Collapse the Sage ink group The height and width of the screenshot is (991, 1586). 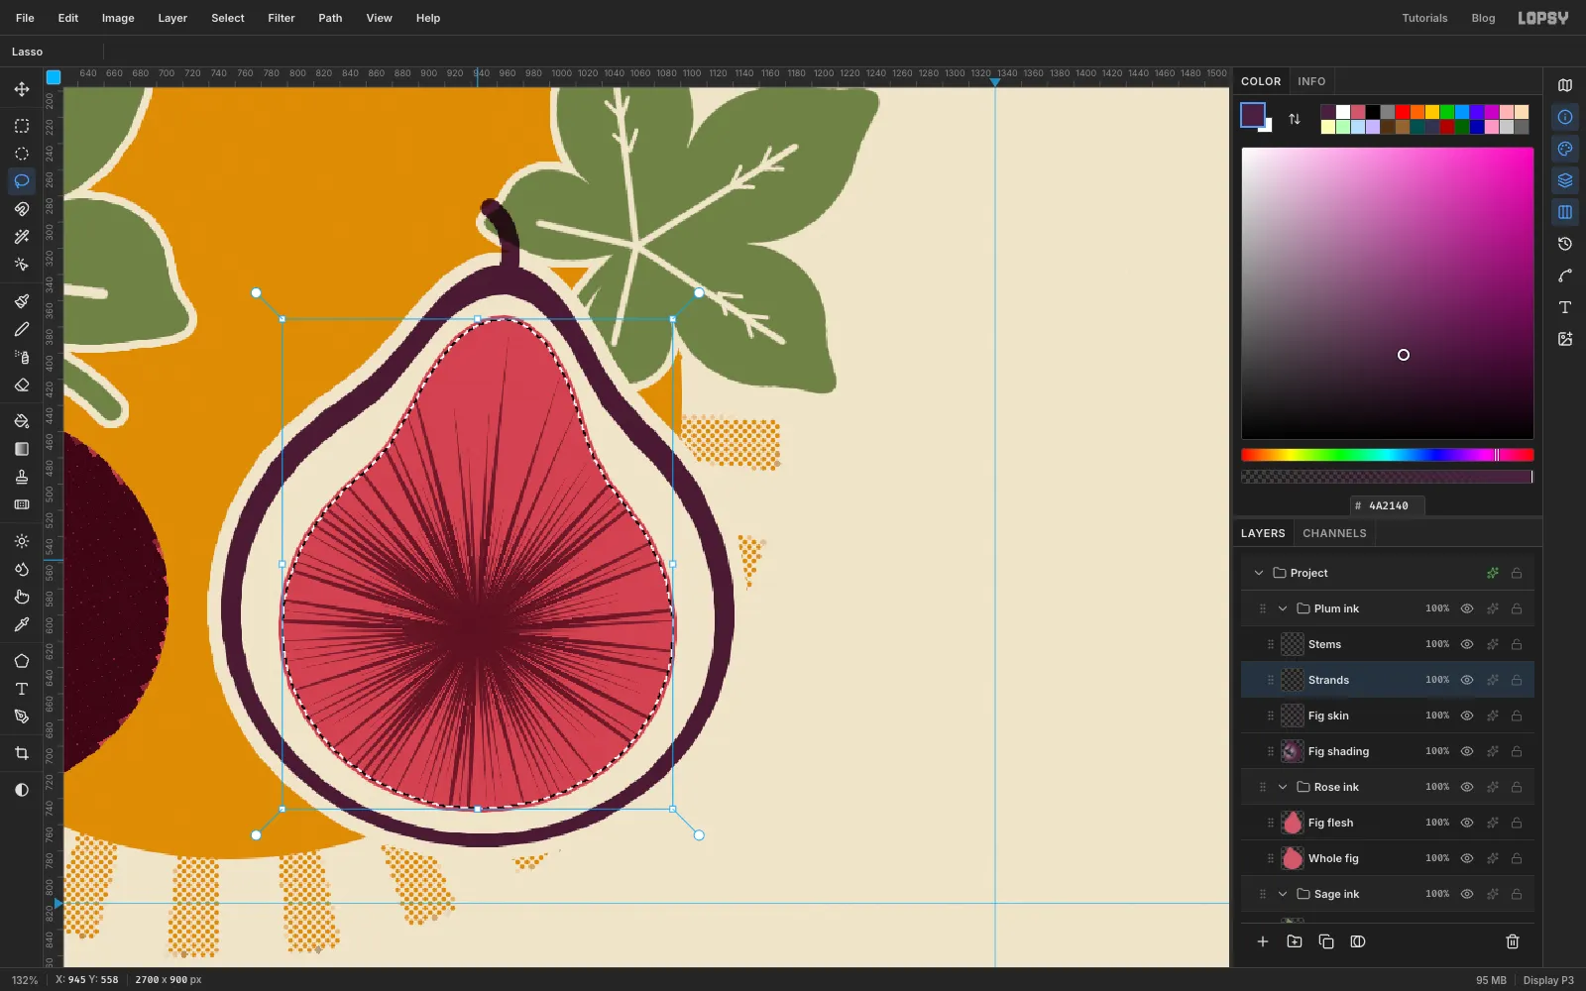pyautogui.click(x=1283, y=894)
